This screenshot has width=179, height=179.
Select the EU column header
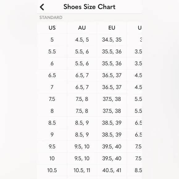point(112,28)
